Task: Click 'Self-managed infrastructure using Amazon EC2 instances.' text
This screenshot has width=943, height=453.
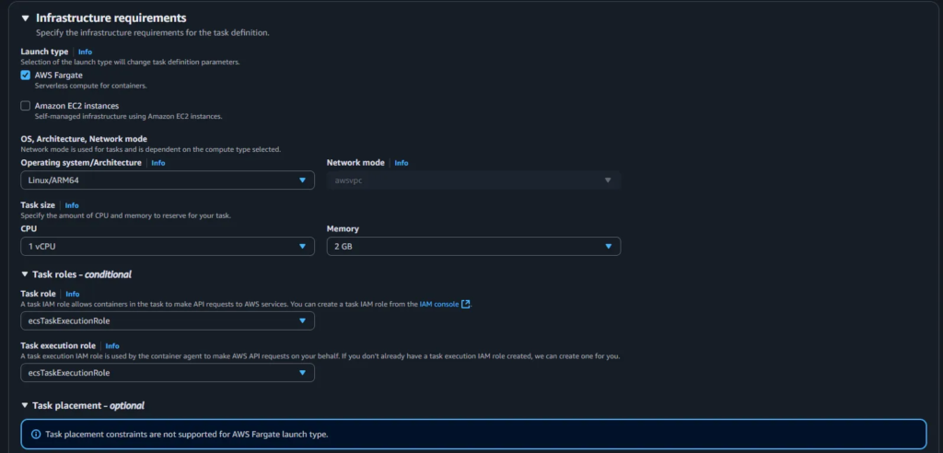Action: 129,116
